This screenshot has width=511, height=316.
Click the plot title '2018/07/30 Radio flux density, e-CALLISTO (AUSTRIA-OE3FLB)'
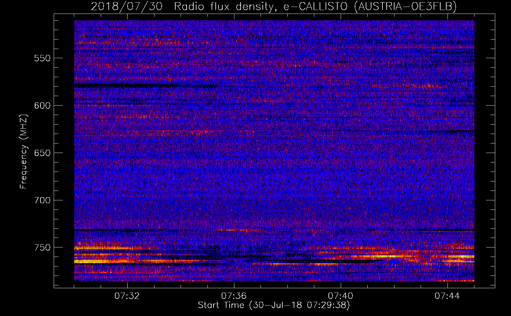274,6
